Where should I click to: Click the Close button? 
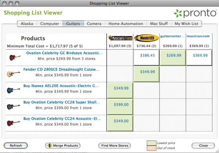click(203, 146)
